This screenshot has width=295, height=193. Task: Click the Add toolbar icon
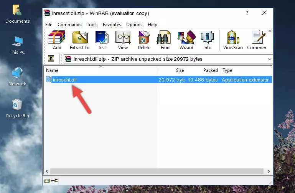pos(57,40)
